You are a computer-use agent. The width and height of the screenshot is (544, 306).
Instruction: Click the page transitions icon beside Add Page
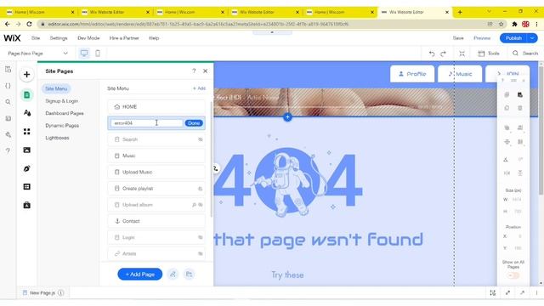[x=173, y=274]
